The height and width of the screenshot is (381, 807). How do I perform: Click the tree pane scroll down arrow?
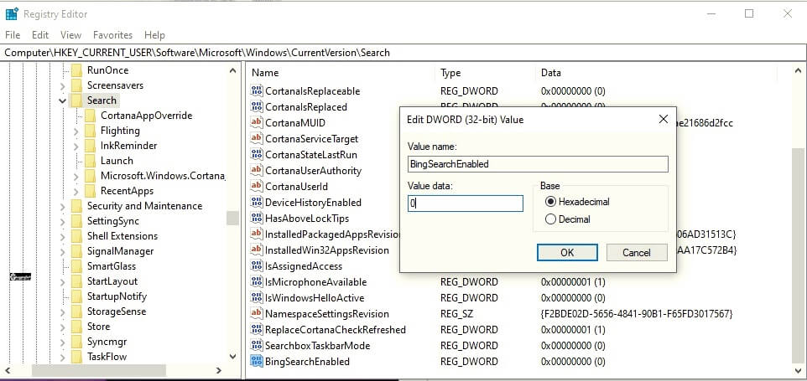(x=232, y=357)
